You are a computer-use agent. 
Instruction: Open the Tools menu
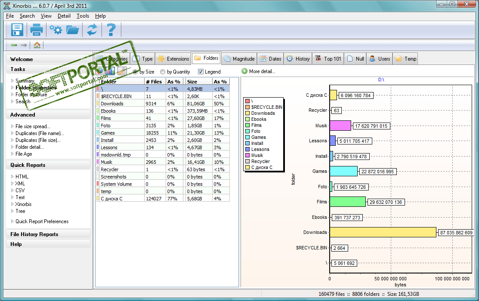83,16
